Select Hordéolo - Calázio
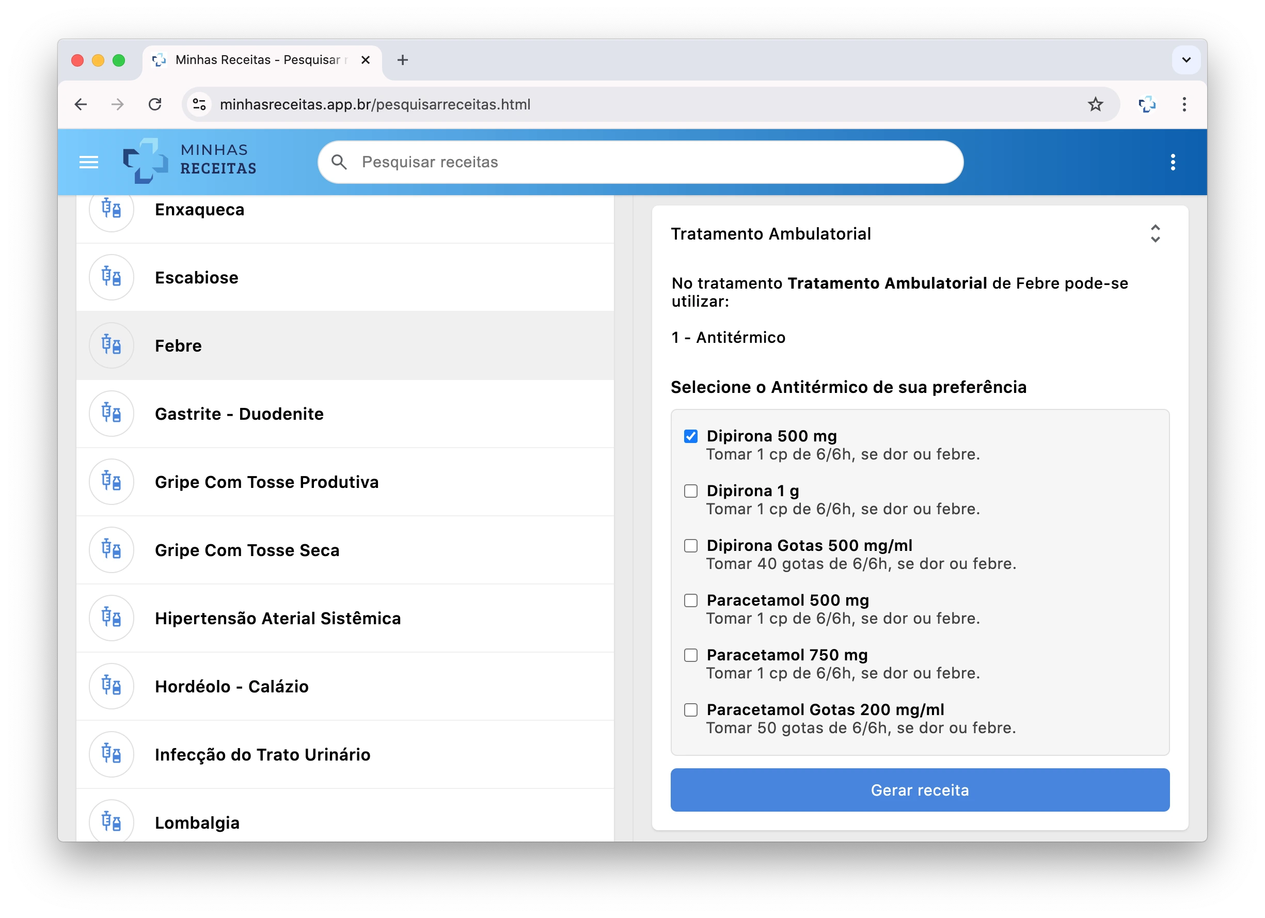 [345, 686]
